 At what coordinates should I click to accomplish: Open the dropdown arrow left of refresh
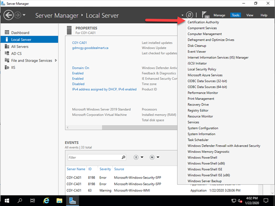[182, 15]
